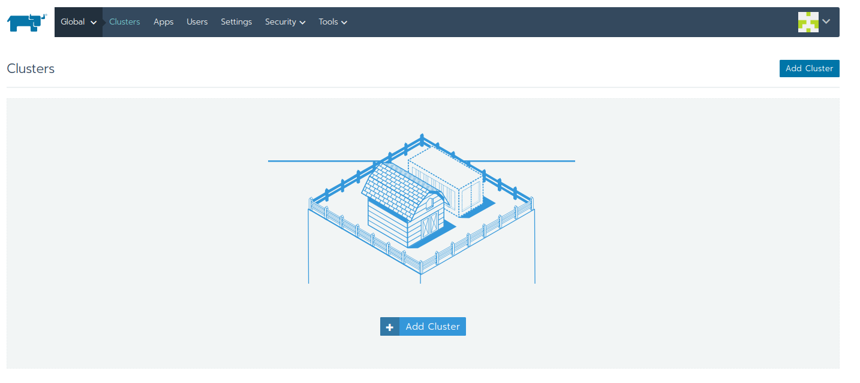This screenshot has width=860, height=383.
Task: Expand the chevron beside the user avatar
Action: tap(826, 22)
